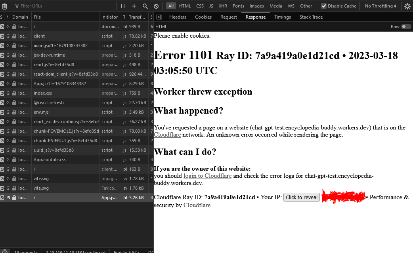
Task: Click the HTML response section label
Action: point(161,27)
